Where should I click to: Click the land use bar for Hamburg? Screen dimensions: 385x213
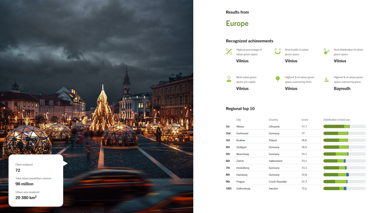(344, 175)
